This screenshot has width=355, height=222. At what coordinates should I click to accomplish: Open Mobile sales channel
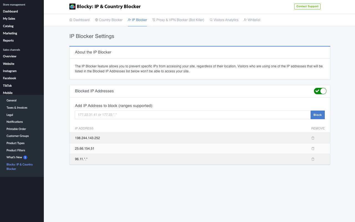[8, 93]
